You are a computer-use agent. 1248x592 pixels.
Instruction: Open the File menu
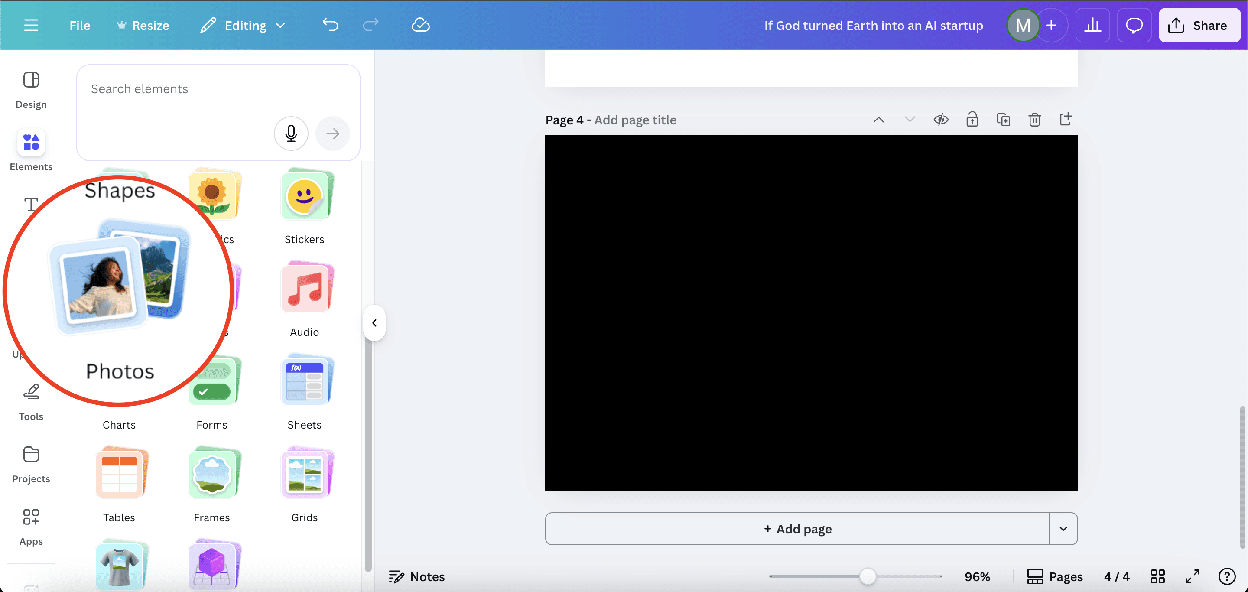pos(79,25)
